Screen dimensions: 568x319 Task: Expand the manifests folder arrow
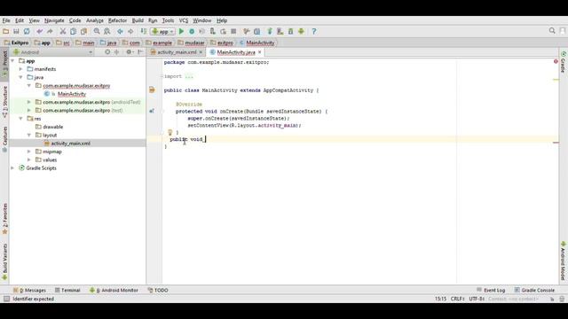point(21,69)
